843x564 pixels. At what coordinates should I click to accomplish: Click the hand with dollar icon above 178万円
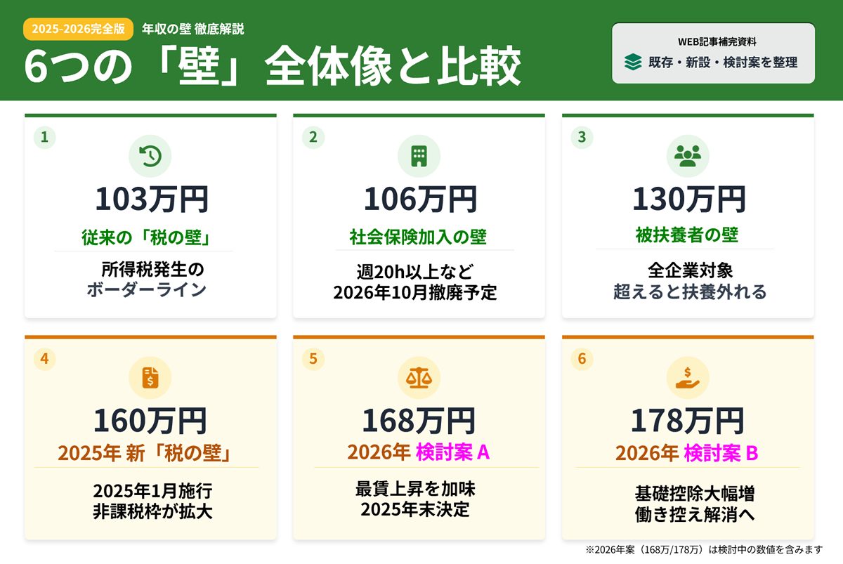687,378
